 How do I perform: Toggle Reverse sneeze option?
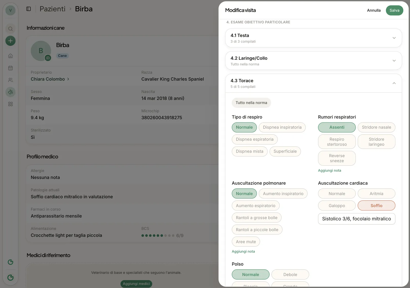coord(337,158)
